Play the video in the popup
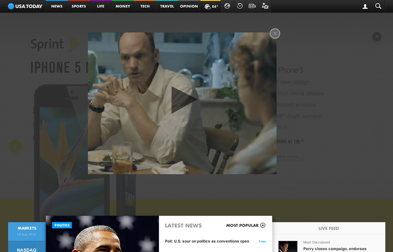This screenshot has height=252, width=393. click(184, 100)
